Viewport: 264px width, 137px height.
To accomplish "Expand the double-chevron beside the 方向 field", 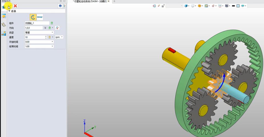I will (45, 28).
